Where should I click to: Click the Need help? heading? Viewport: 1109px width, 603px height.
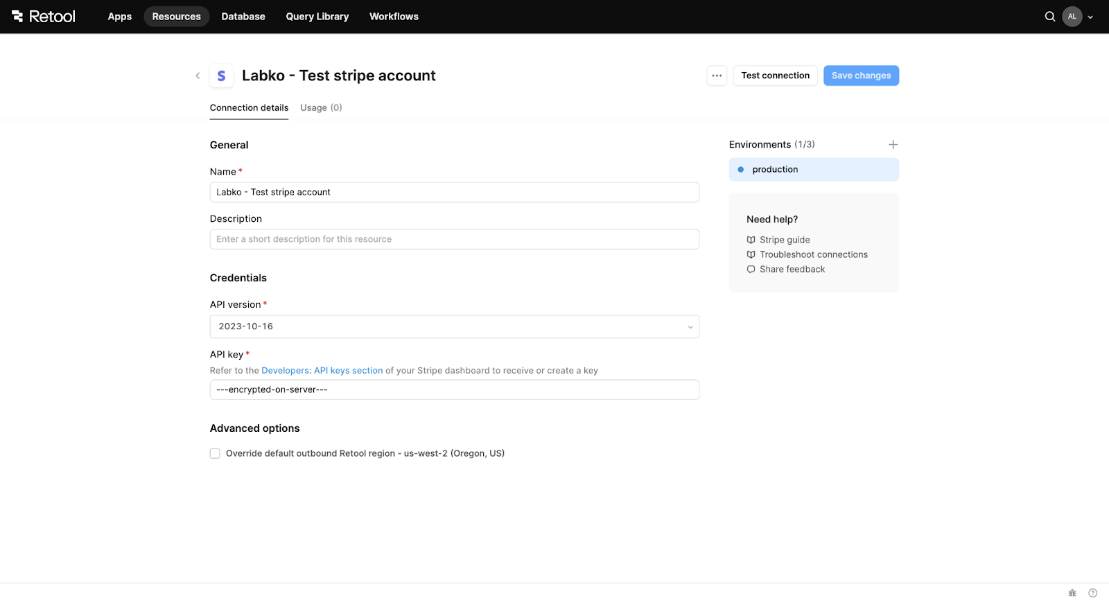(772, 220)
